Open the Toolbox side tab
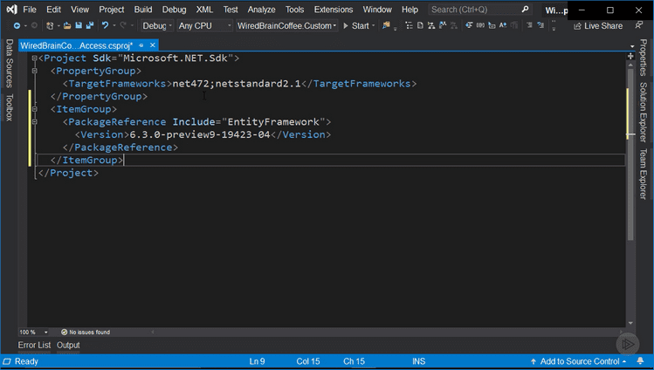This screenshot has height=370, width=654. pos(10,107)
